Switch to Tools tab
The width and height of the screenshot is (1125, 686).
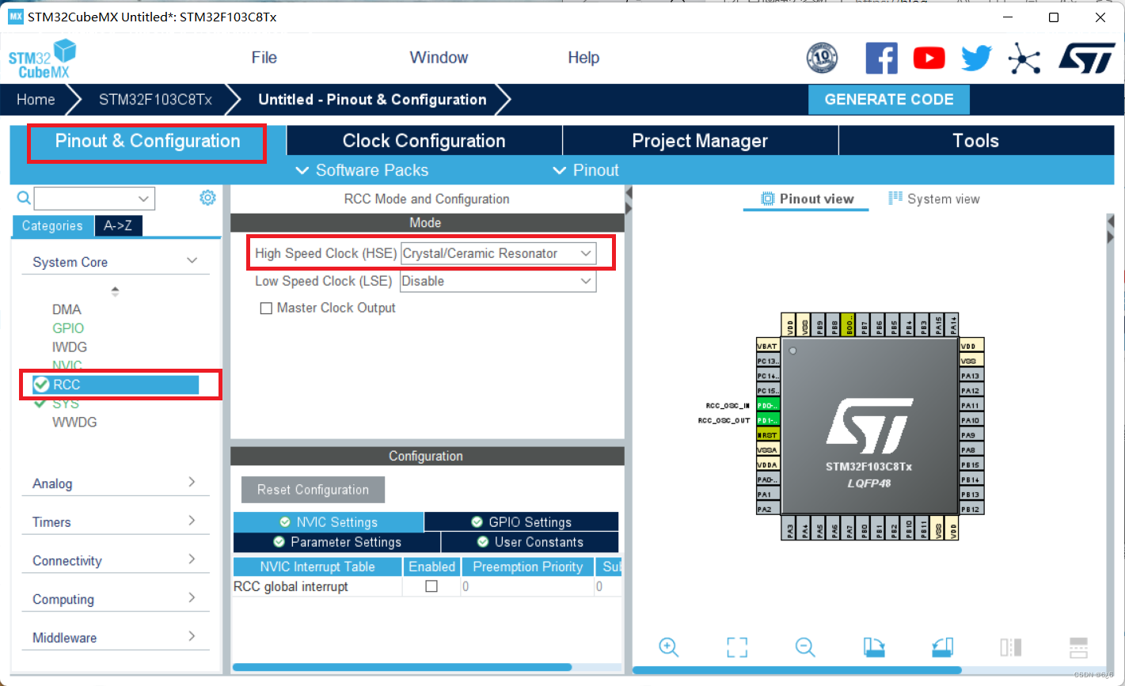pyautogui.click(x=976, y=141)
